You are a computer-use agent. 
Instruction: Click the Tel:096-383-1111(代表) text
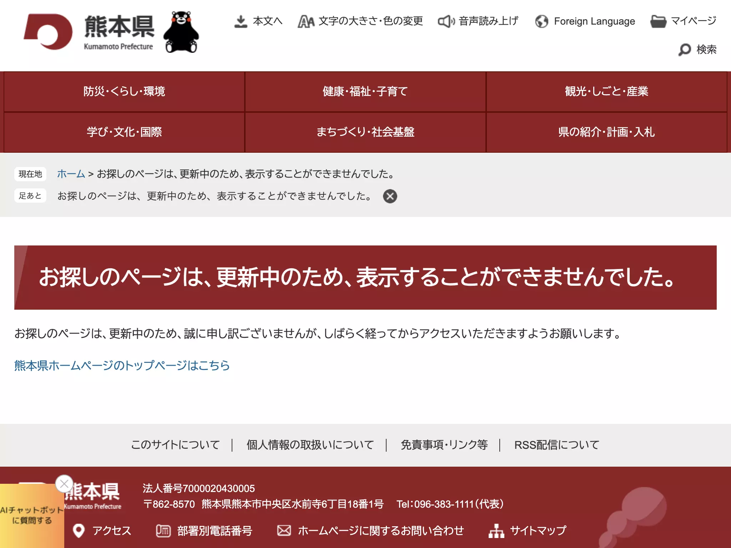click(450, 504)
